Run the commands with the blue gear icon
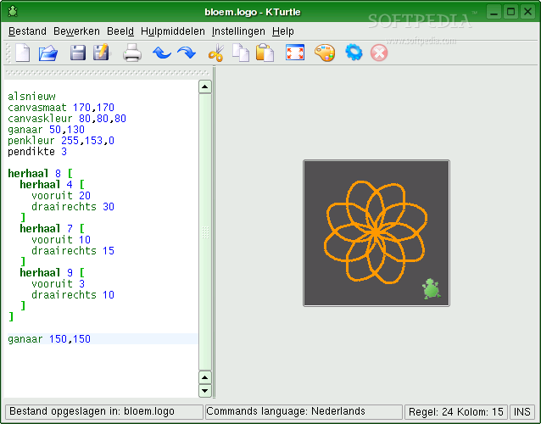The image size is (541, 424). click(x=354, y=53)
